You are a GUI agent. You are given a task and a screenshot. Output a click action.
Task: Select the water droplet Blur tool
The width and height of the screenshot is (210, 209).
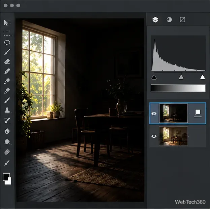[7, 131]
